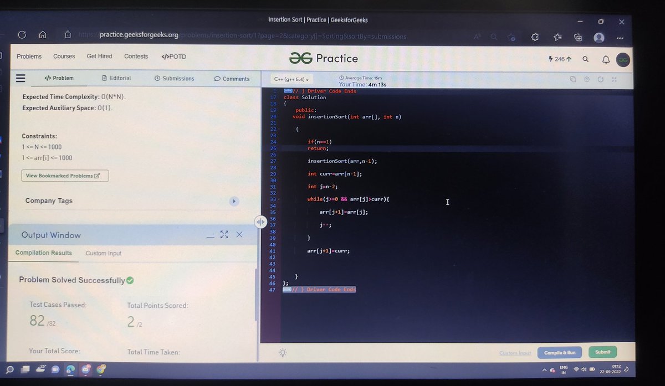Open Task View on the taskbar
665x386 pixels.
pos(25,369)
